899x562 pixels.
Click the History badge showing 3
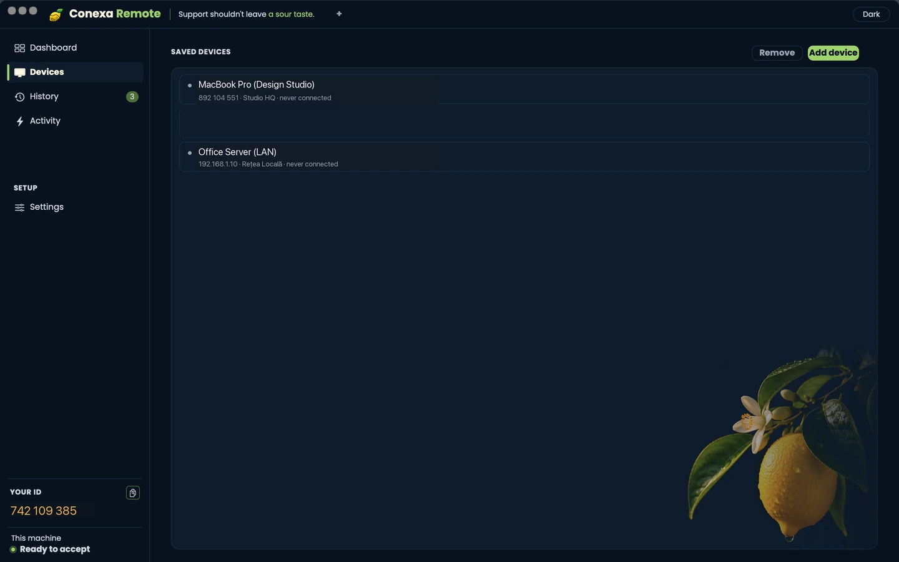pos(132,97)
